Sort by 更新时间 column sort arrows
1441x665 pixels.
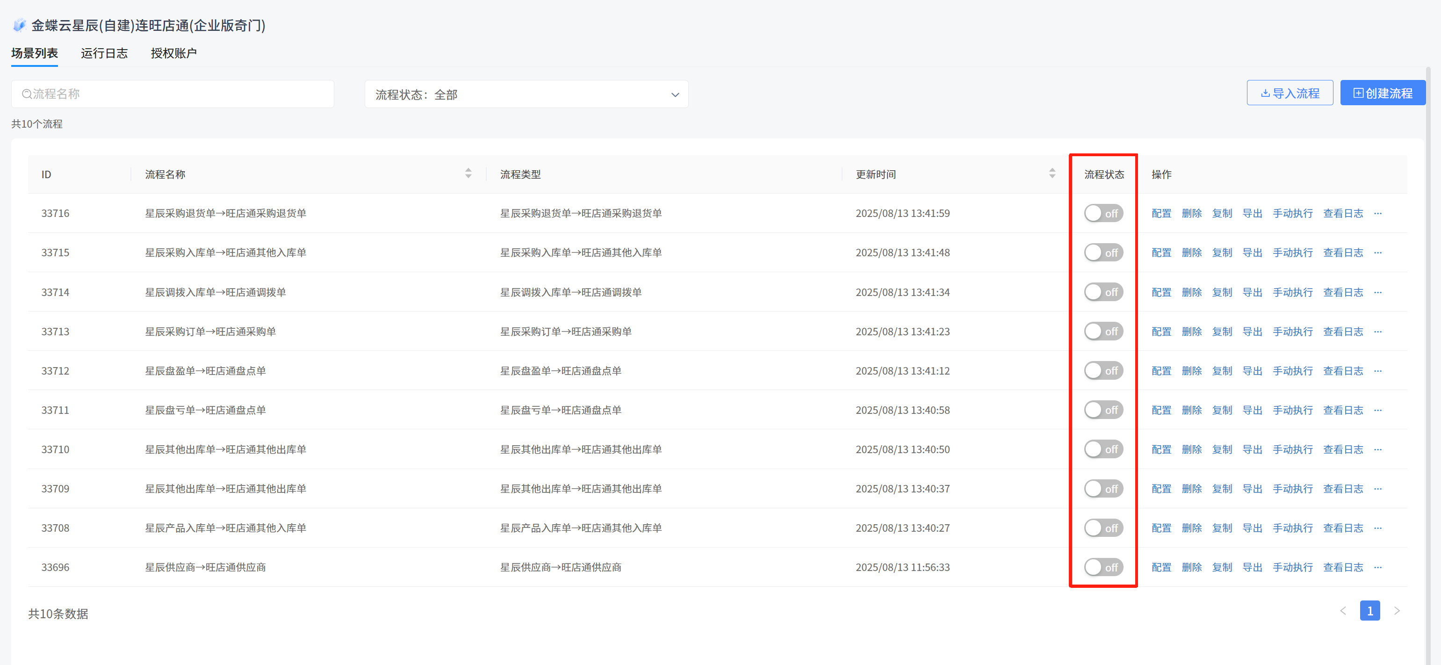1052,174
